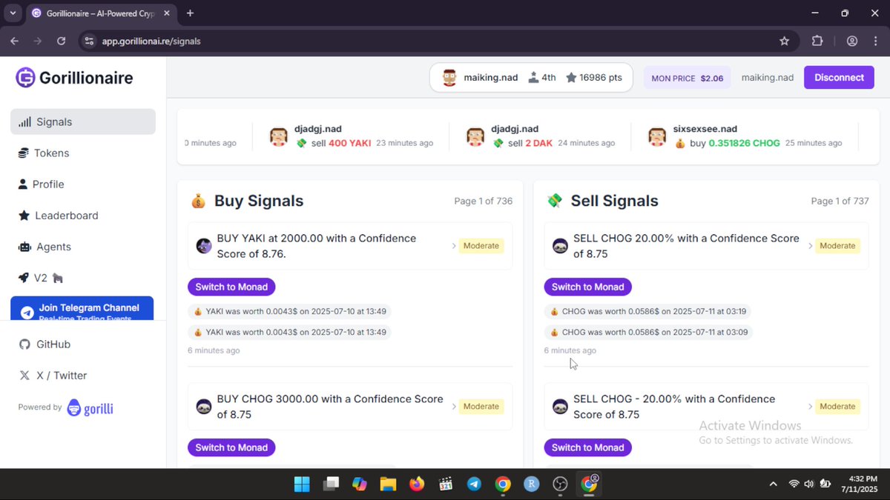Expand chevron on SELL CHOG 20.00% signal
The width and height of the screenshot is (890, 500).
pos(811,246)
